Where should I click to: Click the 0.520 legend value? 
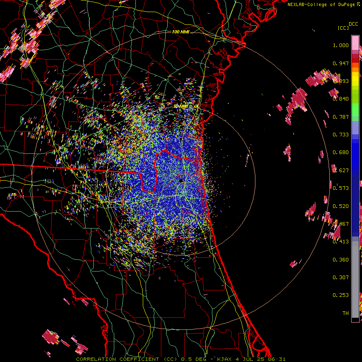pos(341,206)
